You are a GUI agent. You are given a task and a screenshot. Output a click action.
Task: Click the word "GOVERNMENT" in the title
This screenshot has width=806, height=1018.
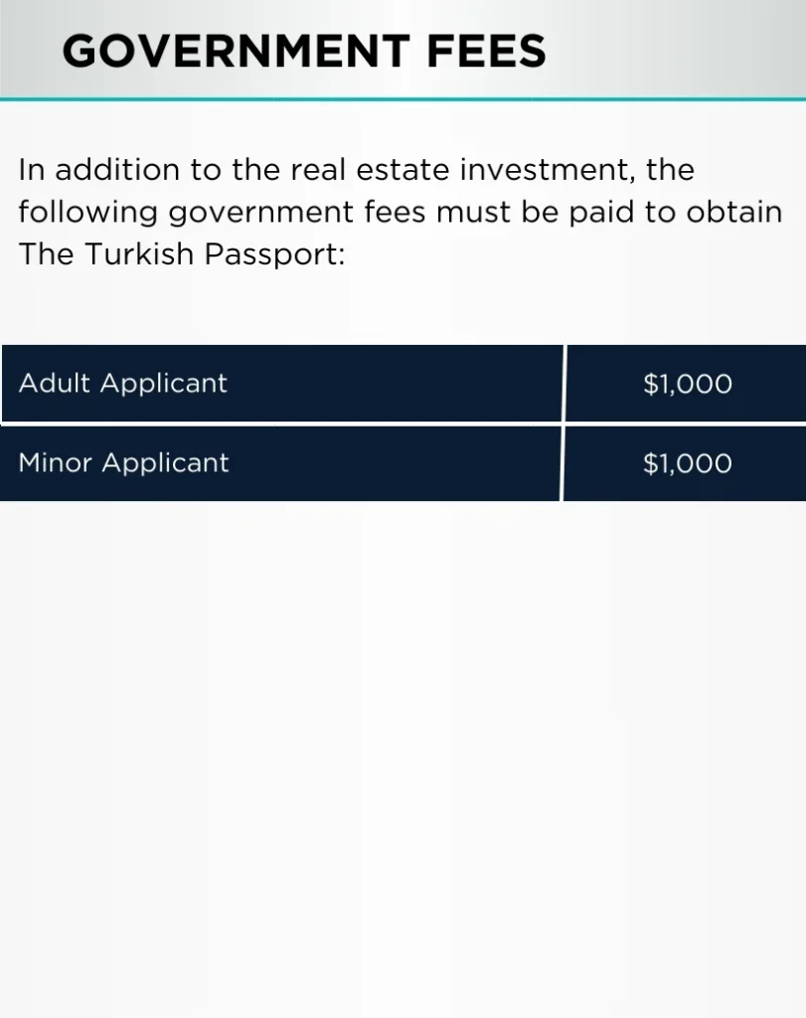coord(236,52)
